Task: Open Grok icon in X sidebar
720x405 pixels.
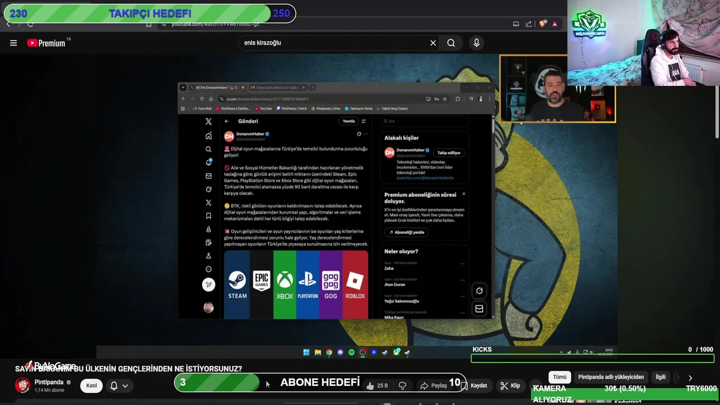Action: pyautogui.click(x=209, y=190)
